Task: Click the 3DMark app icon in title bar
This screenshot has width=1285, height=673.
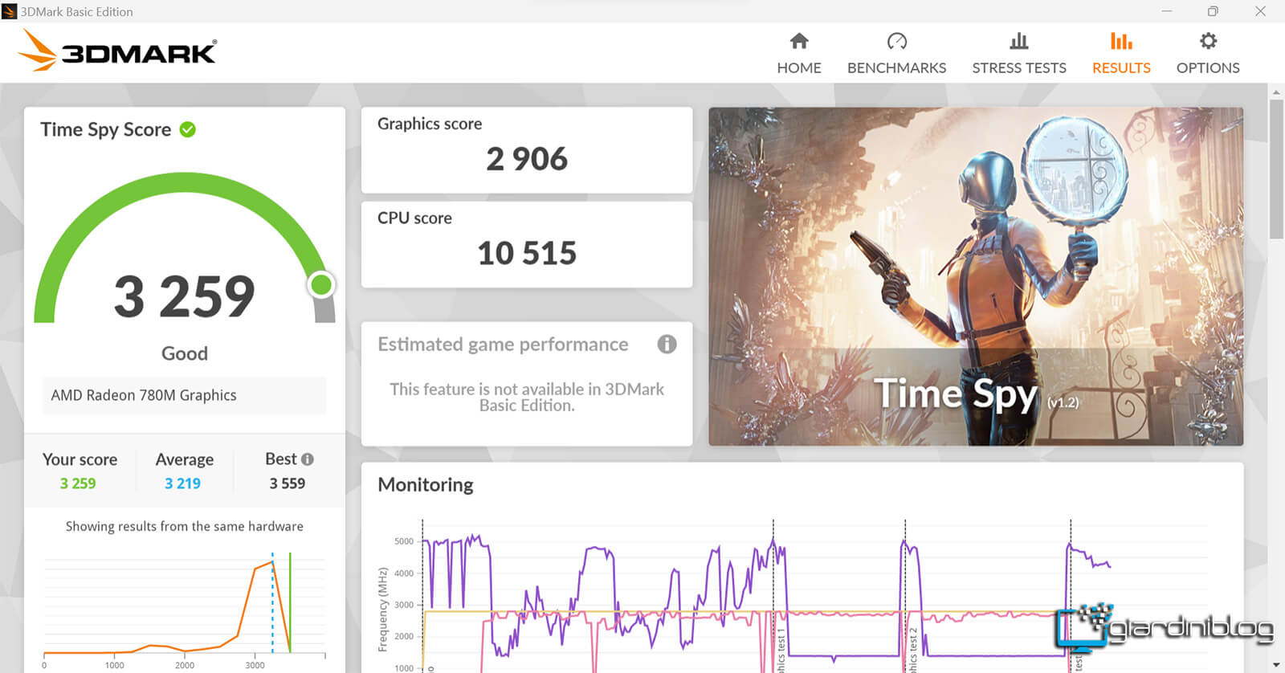Action: (x=10, y=11)
